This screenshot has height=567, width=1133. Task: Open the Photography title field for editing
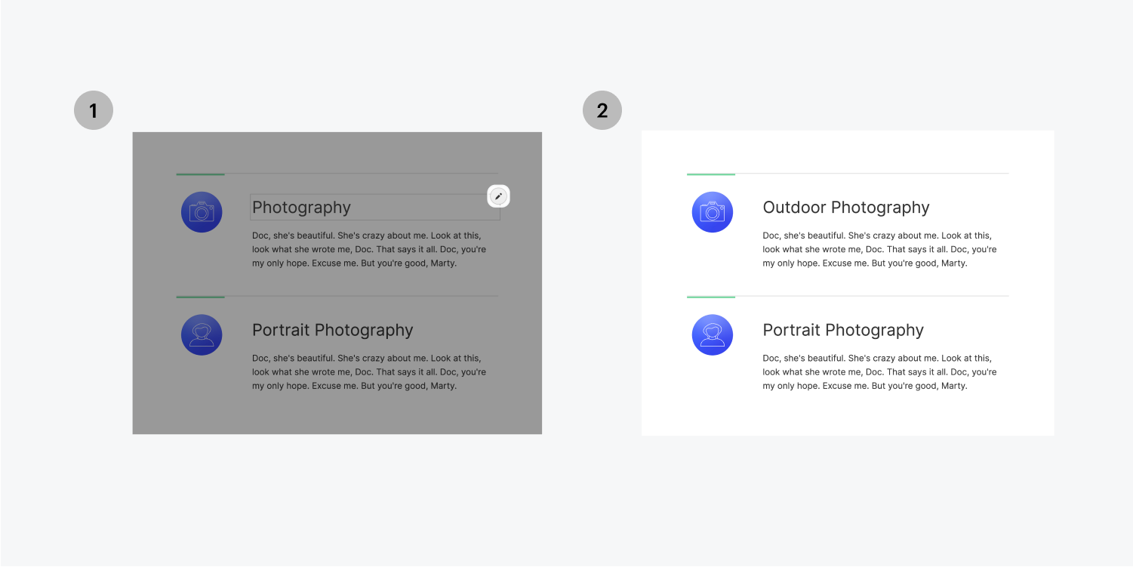click(374, 207)
